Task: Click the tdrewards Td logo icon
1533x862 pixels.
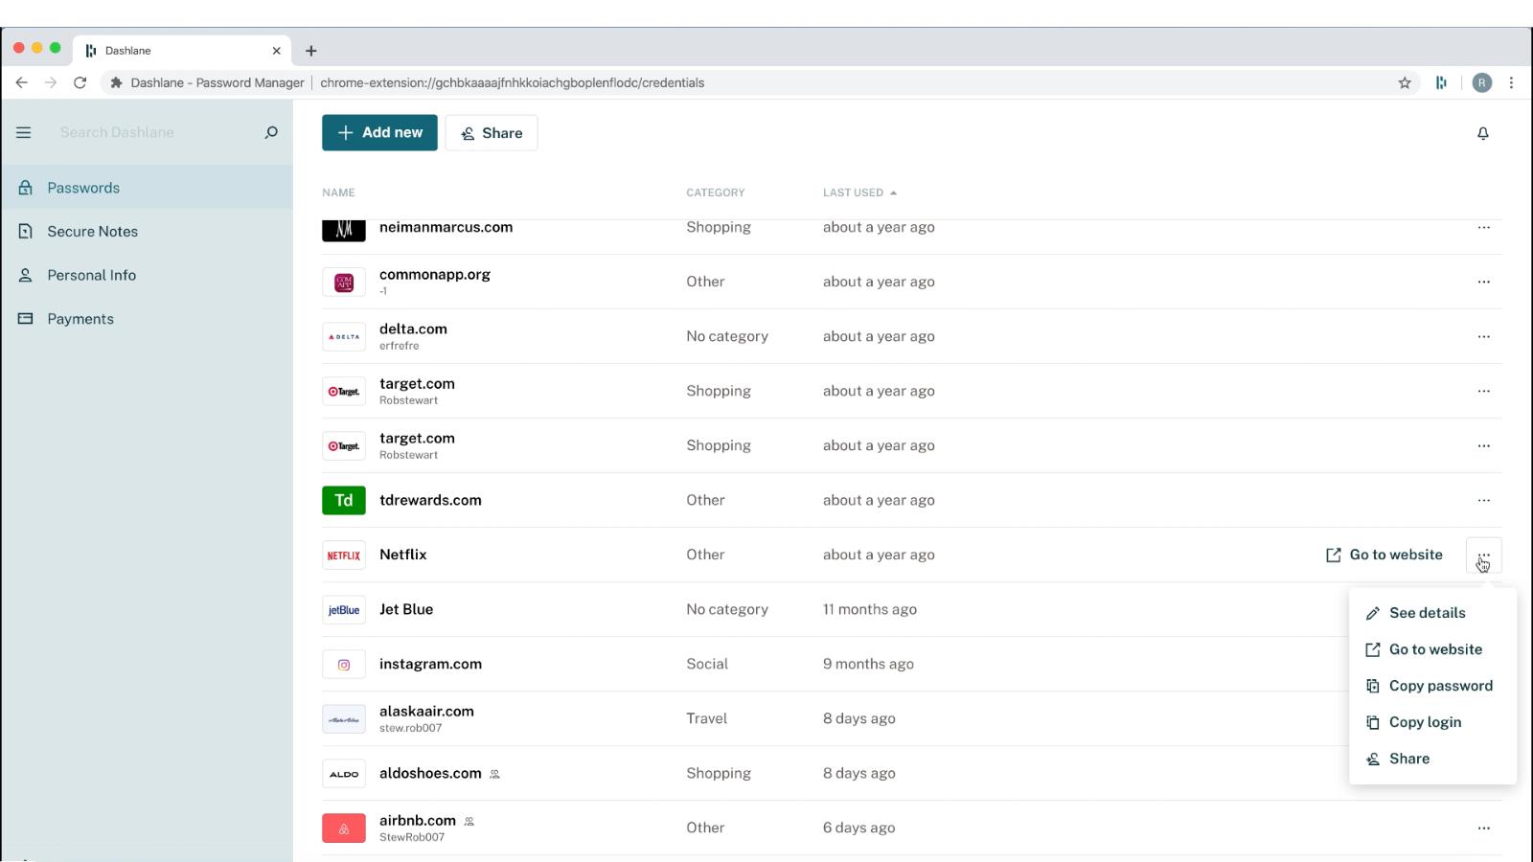Action: tap(344, 500)
